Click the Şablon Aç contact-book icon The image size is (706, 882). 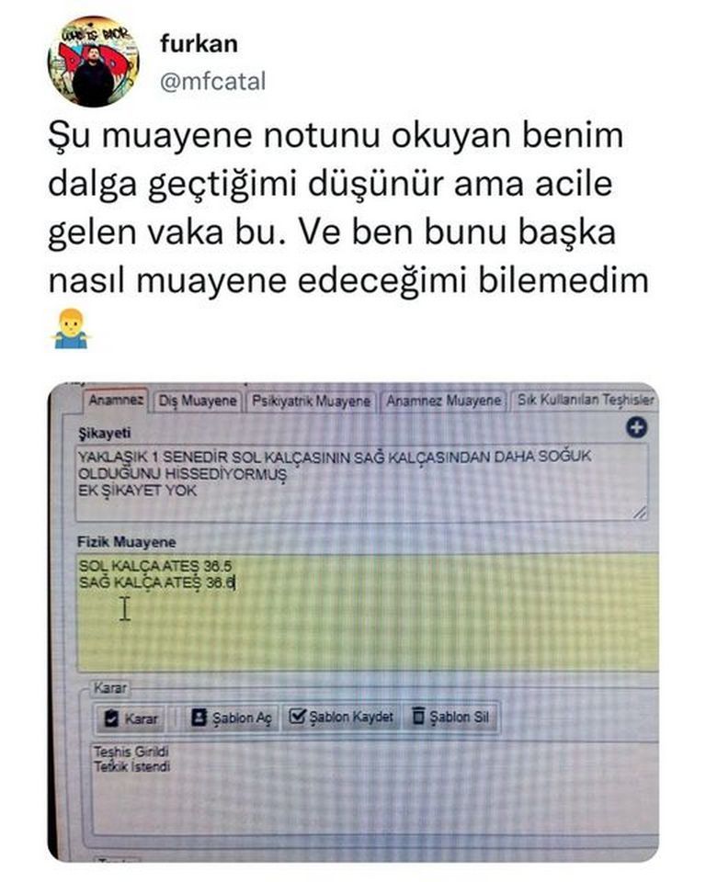[x=199, y=718]
